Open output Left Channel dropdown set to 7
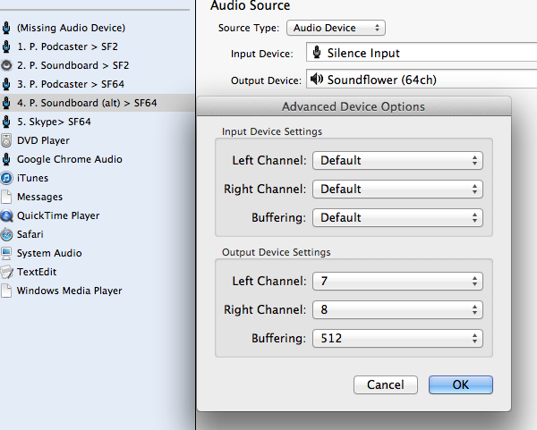The height and width of the screenshot is (430, 537). (397, 282)
